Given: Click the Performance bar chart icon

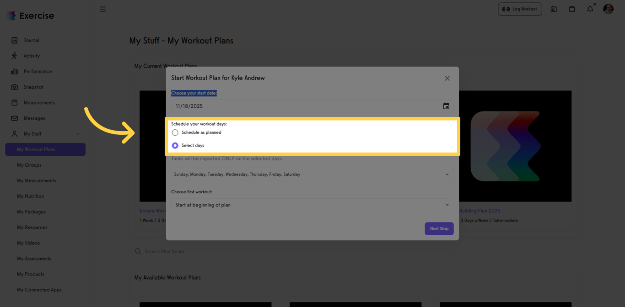Looking at the screenshot, I should coord(15,71).
